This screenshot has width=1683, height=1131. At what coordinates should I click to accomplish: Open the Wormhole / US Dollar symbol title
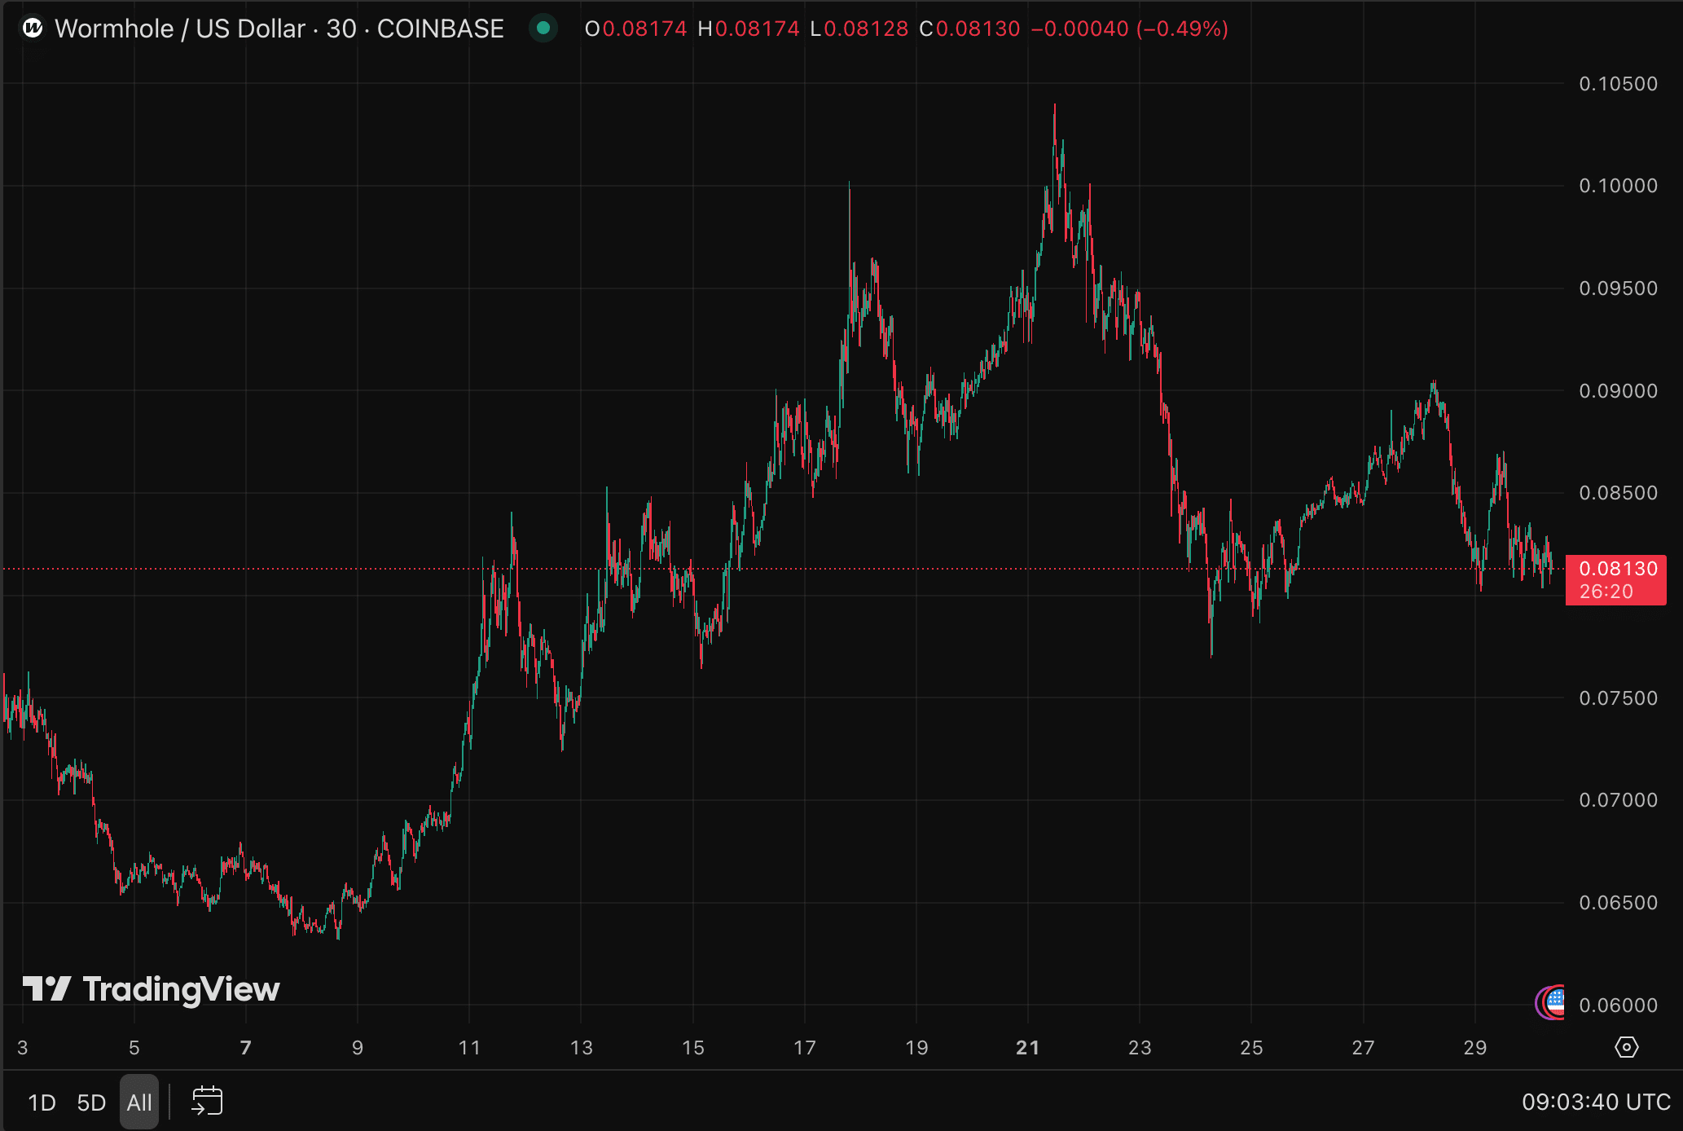tap(279, 29)
